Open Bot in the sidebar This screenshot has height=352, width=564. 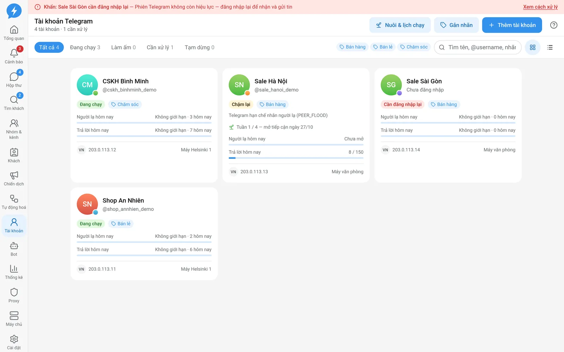pyautogui.click(x=14, y=249)
